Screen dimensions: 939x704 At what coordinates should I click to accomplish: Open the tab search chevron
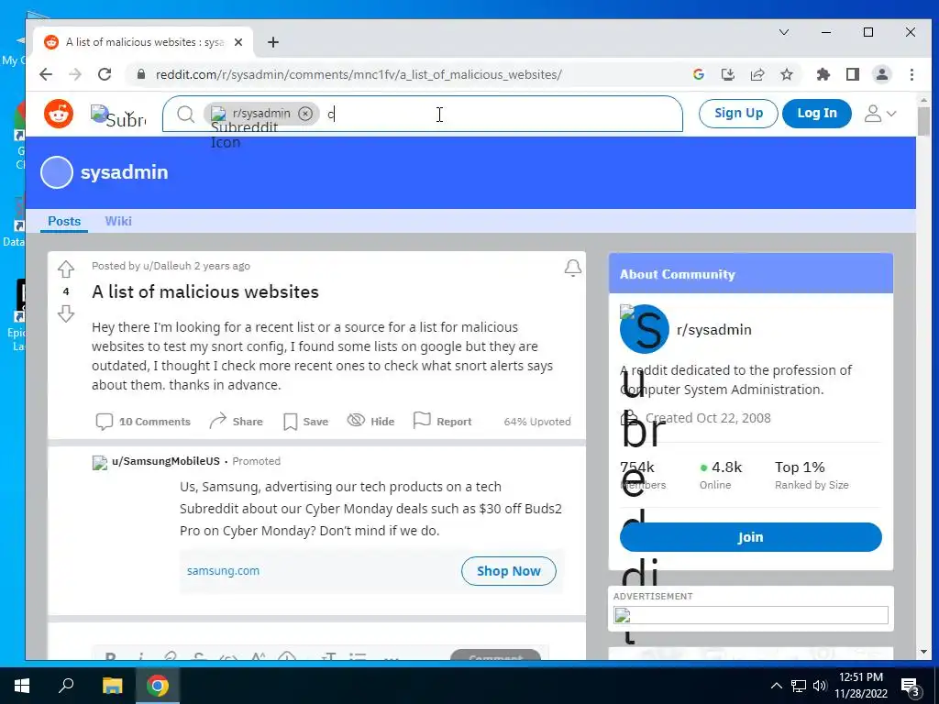pyautogui.click(x=784, y=32)
